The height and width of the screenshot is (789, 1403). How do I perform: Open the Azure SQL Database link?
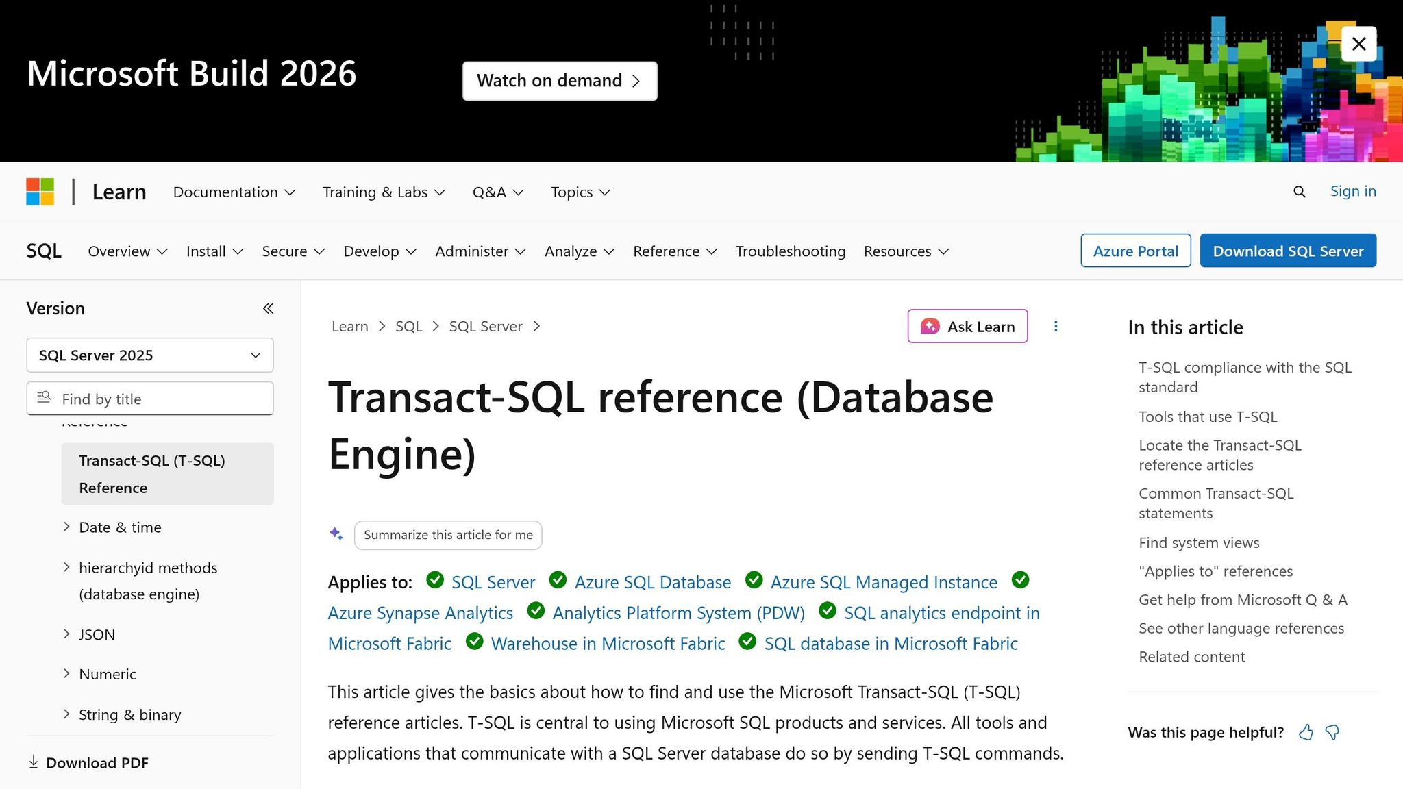tap(653, 582)
